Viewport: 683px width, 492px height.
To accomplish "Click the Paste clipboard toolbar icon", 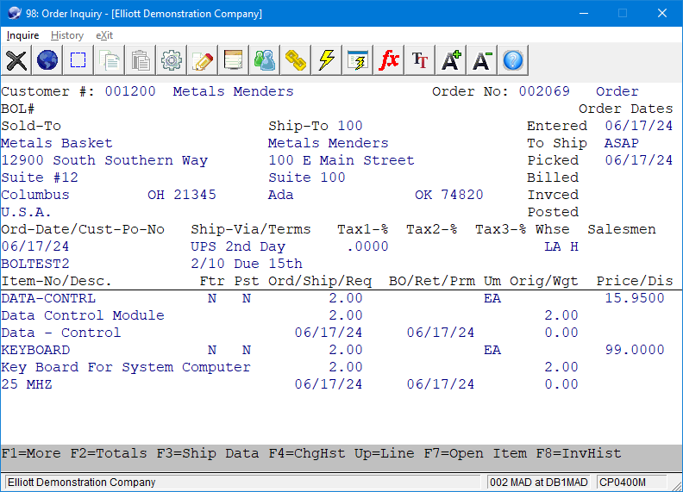I will [x=141, y=60].
